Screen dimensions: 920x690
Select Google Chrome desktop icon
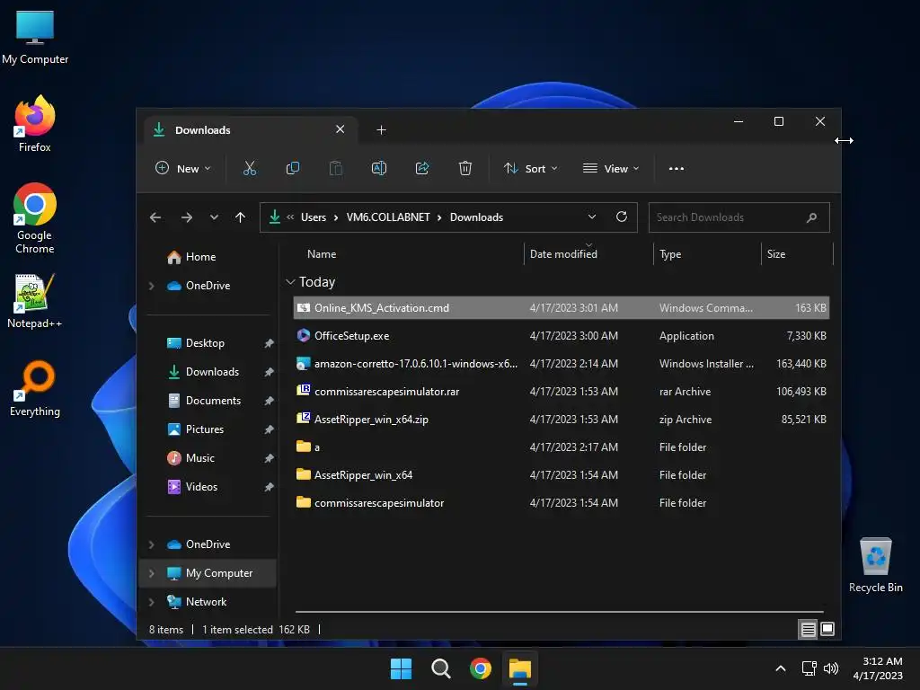click(x=35, y=218)
